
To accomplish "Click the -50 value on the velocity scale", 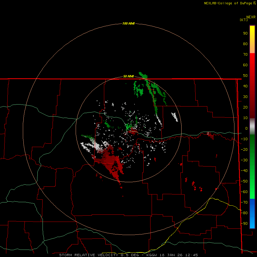I will [244, 181].
